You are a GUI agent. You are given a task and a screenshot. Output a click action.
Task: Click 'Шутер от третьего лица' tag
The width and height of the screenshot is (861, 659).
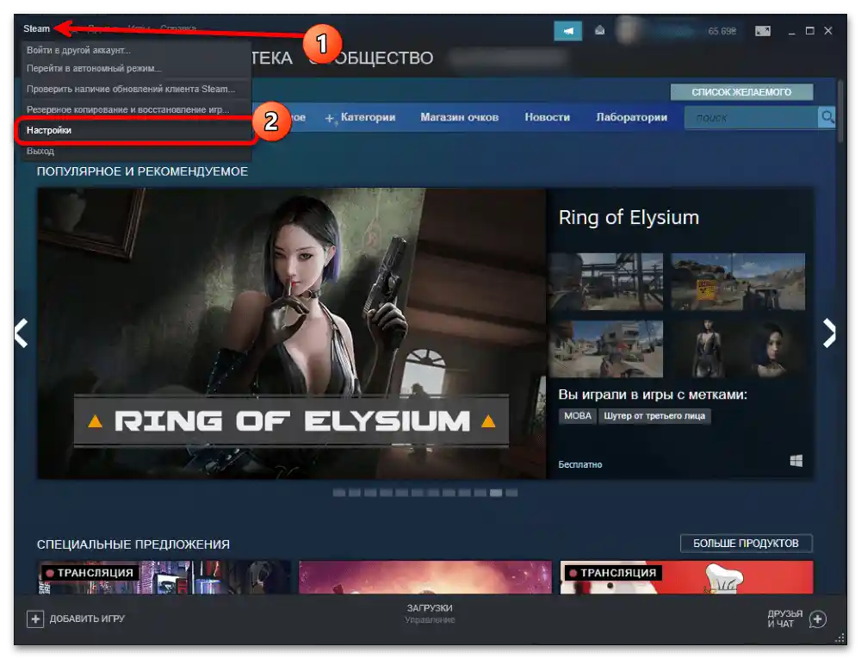(654, 416)
